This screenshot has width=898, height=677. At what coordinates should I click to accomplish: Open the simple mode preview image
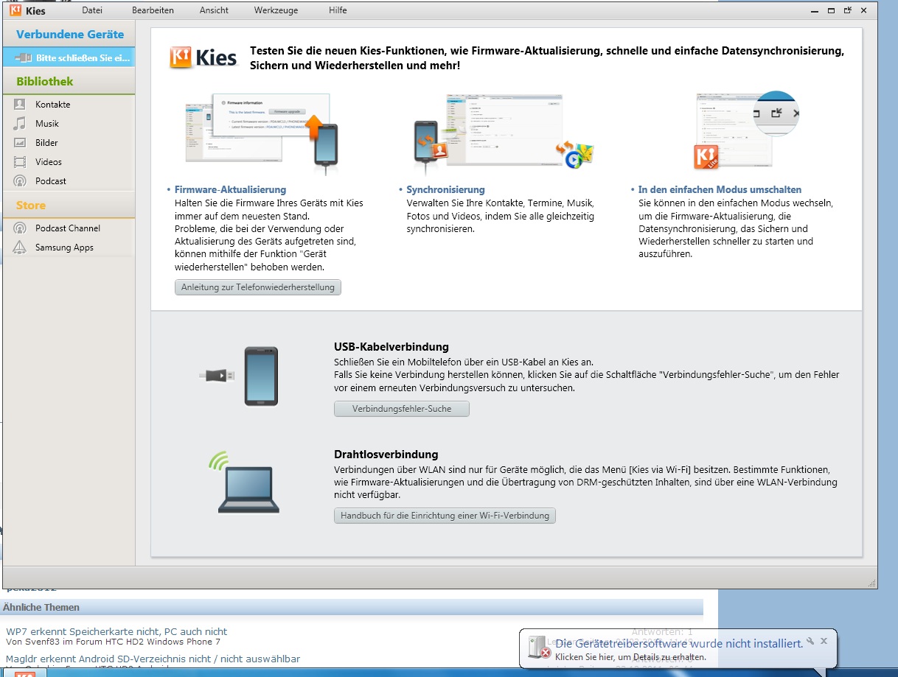pyautogui.click(x=745, y=131)
